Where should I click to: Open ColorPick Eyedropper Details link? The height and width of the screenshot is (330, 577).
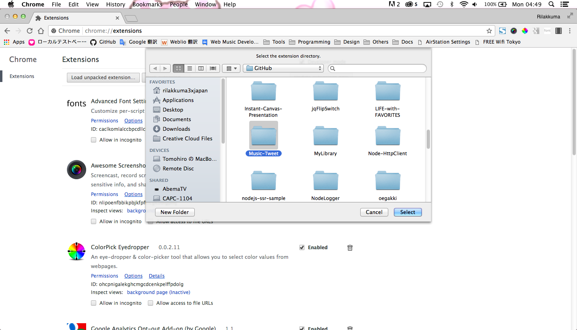157,276
